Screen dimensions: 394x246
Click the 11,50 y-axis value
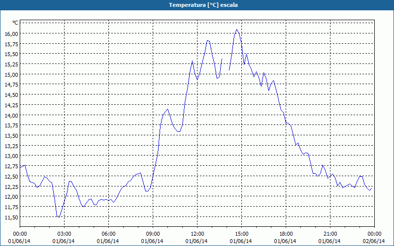pyautogui.click(x=11, y=217)
